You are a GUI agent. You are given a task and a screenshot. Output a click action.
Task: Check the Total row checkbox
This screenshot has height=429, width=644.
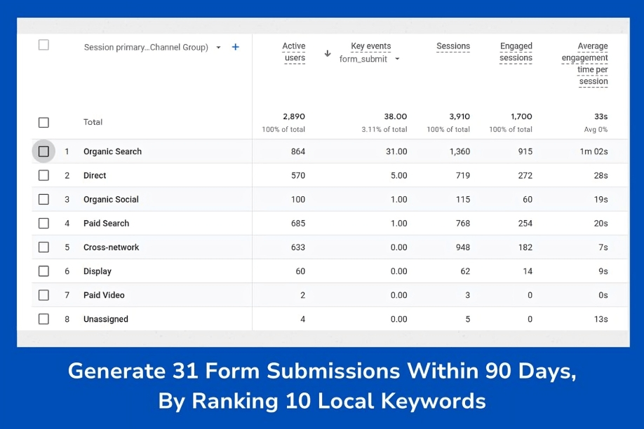[43, 122]
